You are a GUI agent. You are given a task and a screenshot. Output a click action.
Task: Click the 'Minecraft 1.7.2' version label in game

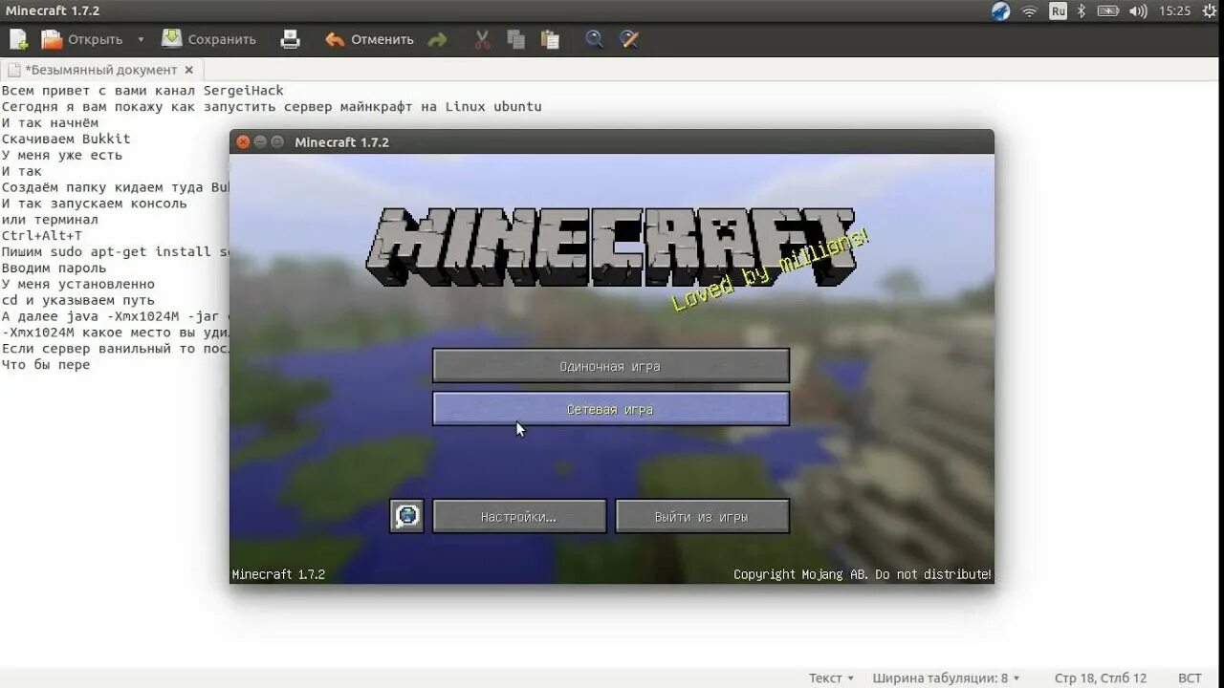[278, 574]
